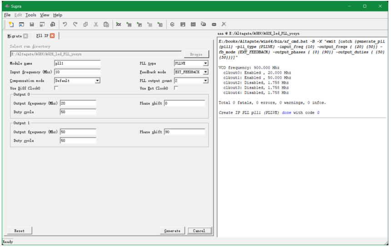Click Output 1 Duty cycle field
Screen dimensions: 391x247
coord(78,140)
